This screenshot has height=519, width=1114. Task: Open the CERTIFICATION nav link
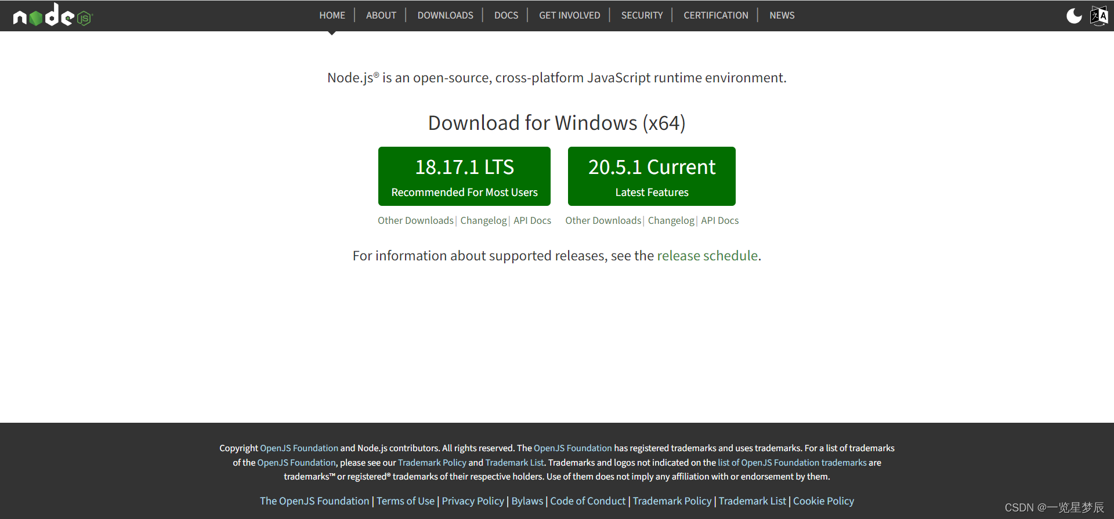tap(715, 16)
